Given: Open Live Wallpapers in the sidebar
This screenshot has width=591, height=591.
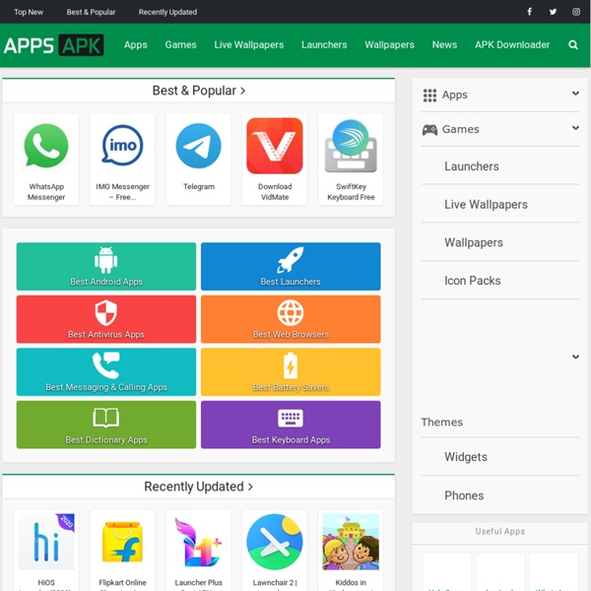Looking at the screenshot, I should click(486, 204).
